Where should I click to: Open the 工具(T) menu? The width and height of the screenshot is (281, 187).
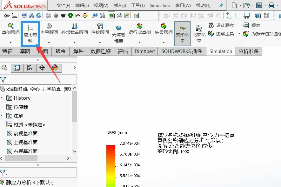click(138, 5)
